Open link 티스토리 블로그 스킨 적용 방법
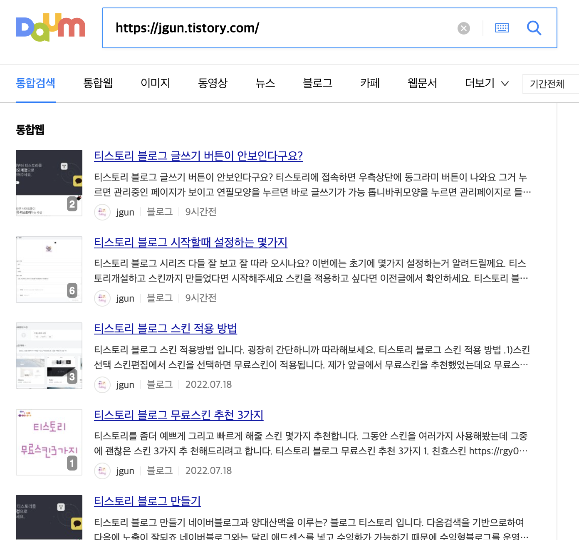Viewport: 579px width, 540px height. pyautogui.click(x=166, y=329)
